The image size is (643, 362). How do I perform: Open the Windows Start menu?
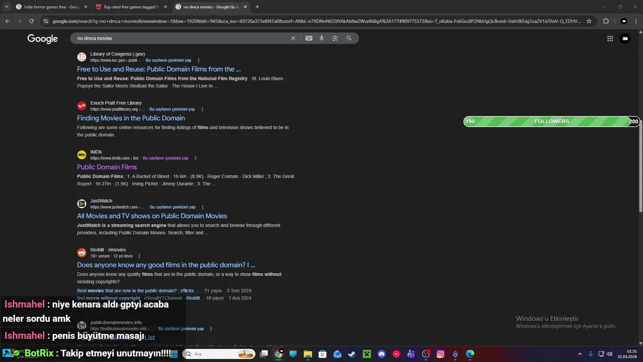click(174, 354)
